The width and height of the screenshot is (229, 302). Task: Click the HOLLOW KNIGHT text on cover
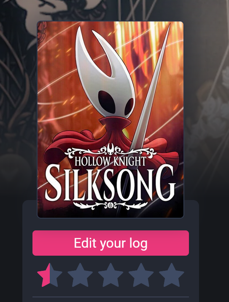point(110,161)
